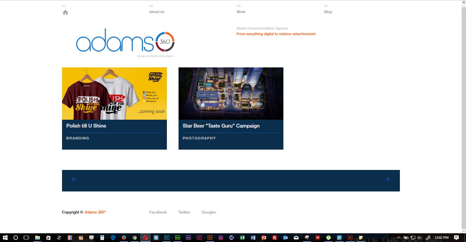The width and height of the screenshot is (466, 242).
Task: Open Star Beer "Taste Guru" Campaign title
Action: click(221, 126)
